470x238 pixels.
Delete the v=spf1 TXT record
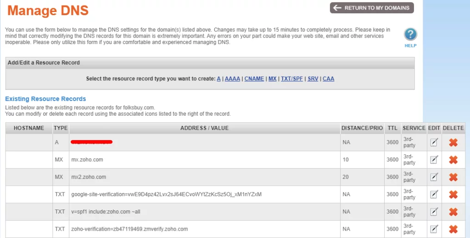(453, 212)
